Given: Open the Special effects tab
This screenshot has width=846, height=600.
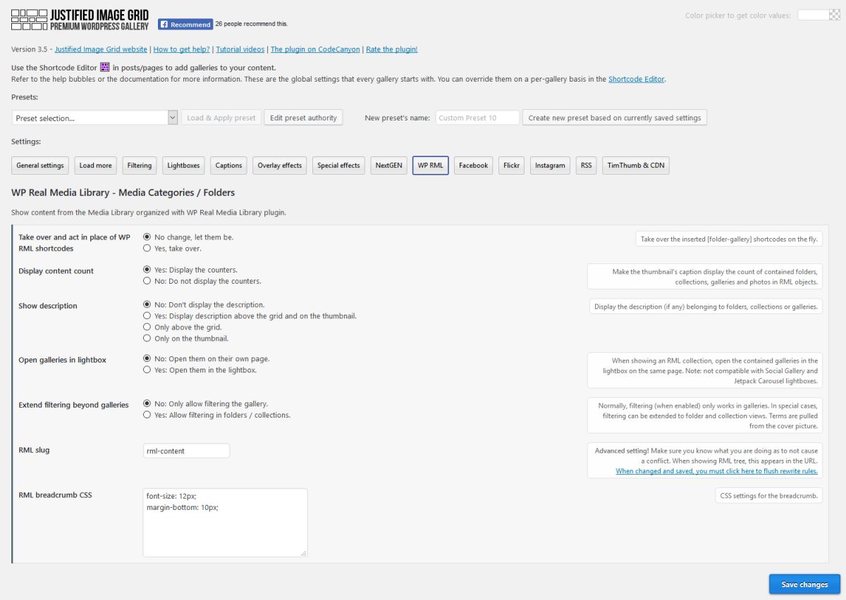Looking at the screenshot, I should point(338,165).
